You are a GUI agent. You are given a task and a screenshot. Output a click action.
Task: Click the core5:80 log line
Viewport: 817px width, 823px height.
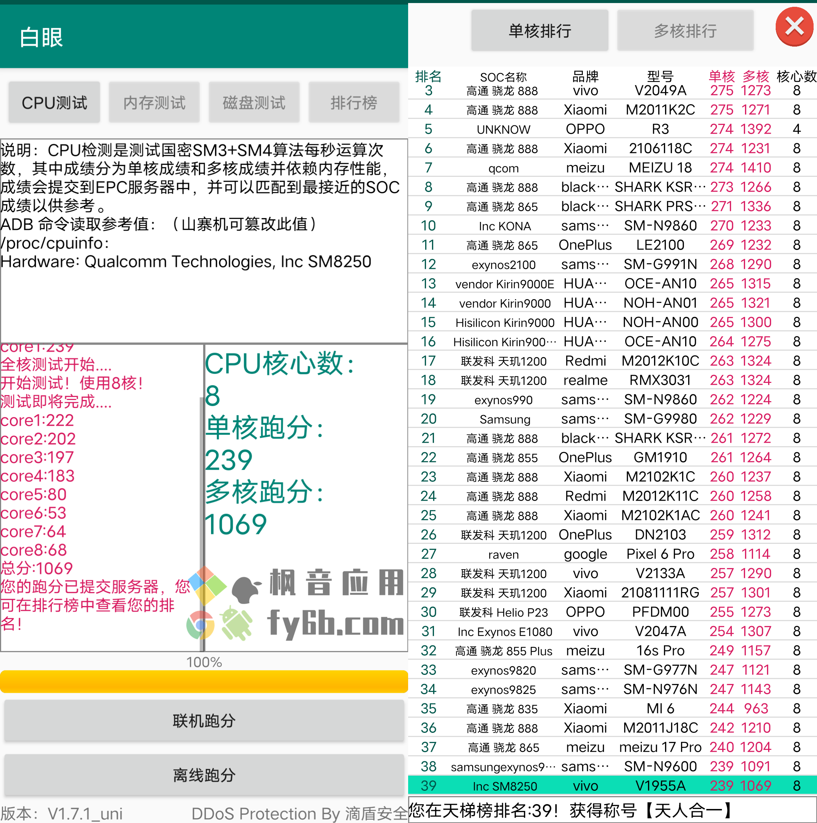coord(34,495)
